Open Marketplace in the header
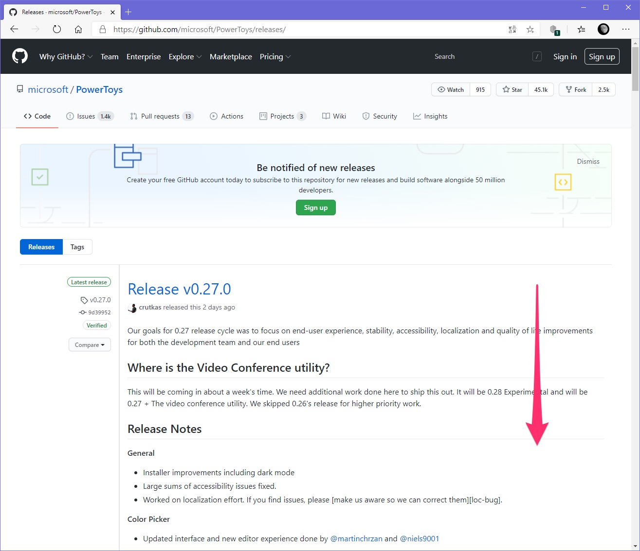The image size is (640, 551). point(231,56)
